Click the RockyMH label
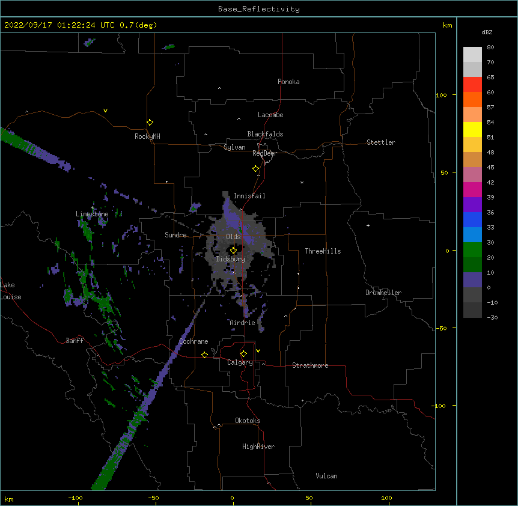The image size is (518, 506). pyautogui.click(x=147, y=136)
